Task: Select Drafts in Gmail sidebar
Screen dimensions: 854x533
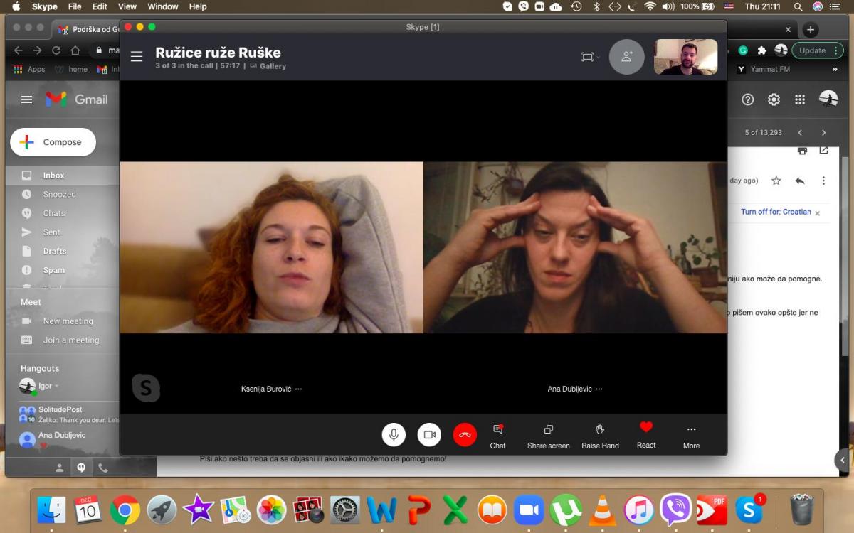Action: click(54, 251)
